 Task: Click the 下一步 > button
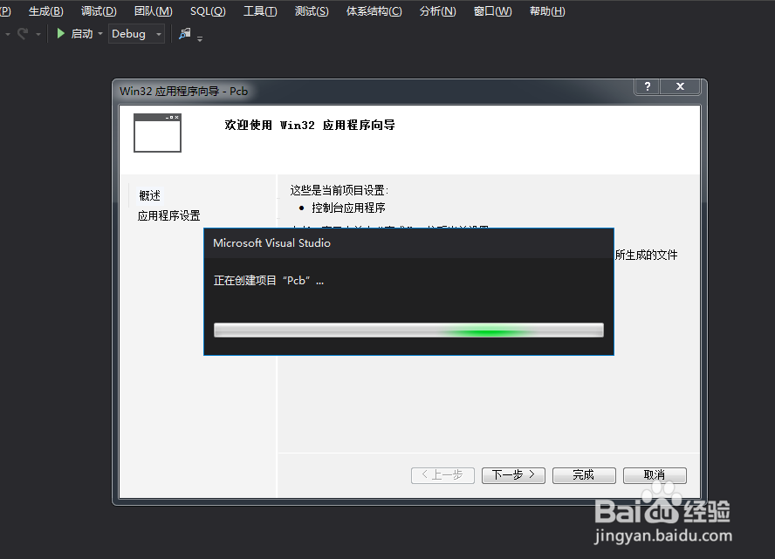[x=513, y=475]
